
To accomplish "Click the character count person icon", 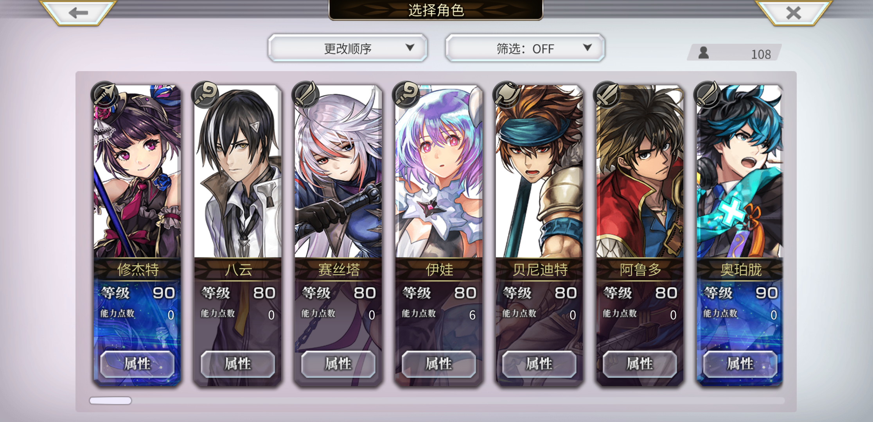I will [x=704, y=53].
